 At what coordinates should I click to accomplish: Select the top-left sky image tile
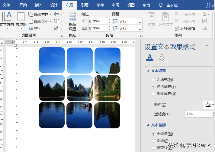click(52, 60)
